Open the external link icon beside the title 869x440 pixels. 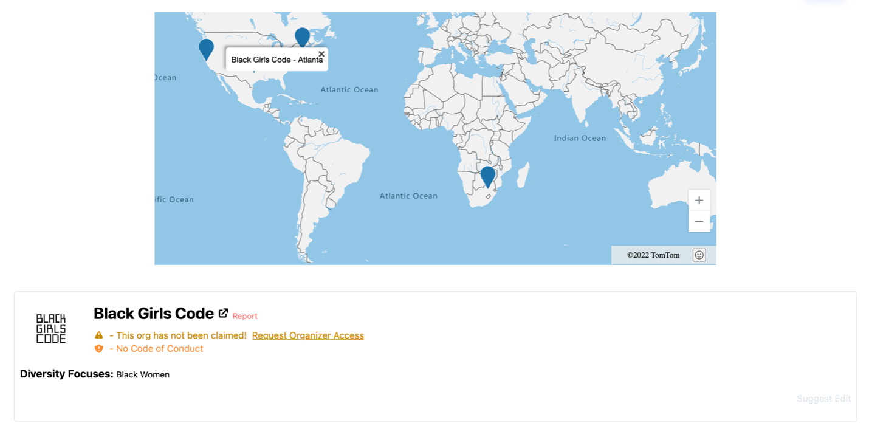coord(224,313)
